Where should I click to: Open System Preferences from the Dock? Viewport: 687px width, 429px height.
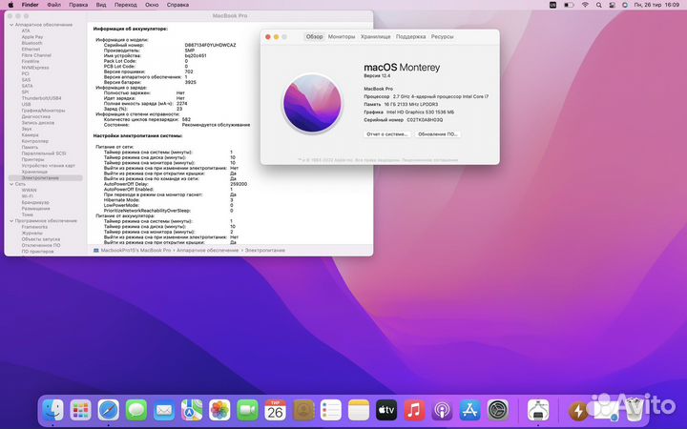(x=498, y=411)
